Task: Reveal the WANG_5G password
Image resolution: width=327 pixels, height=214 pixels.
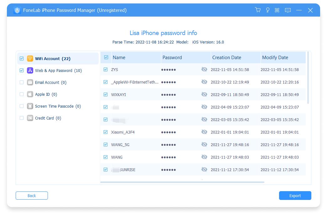Action: [204, 145]
